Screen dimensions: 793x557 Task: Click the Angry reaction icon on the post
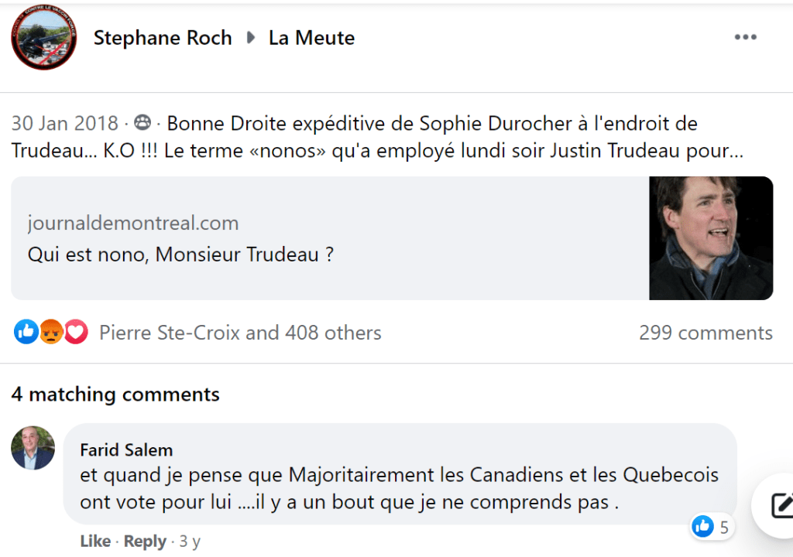50,333
